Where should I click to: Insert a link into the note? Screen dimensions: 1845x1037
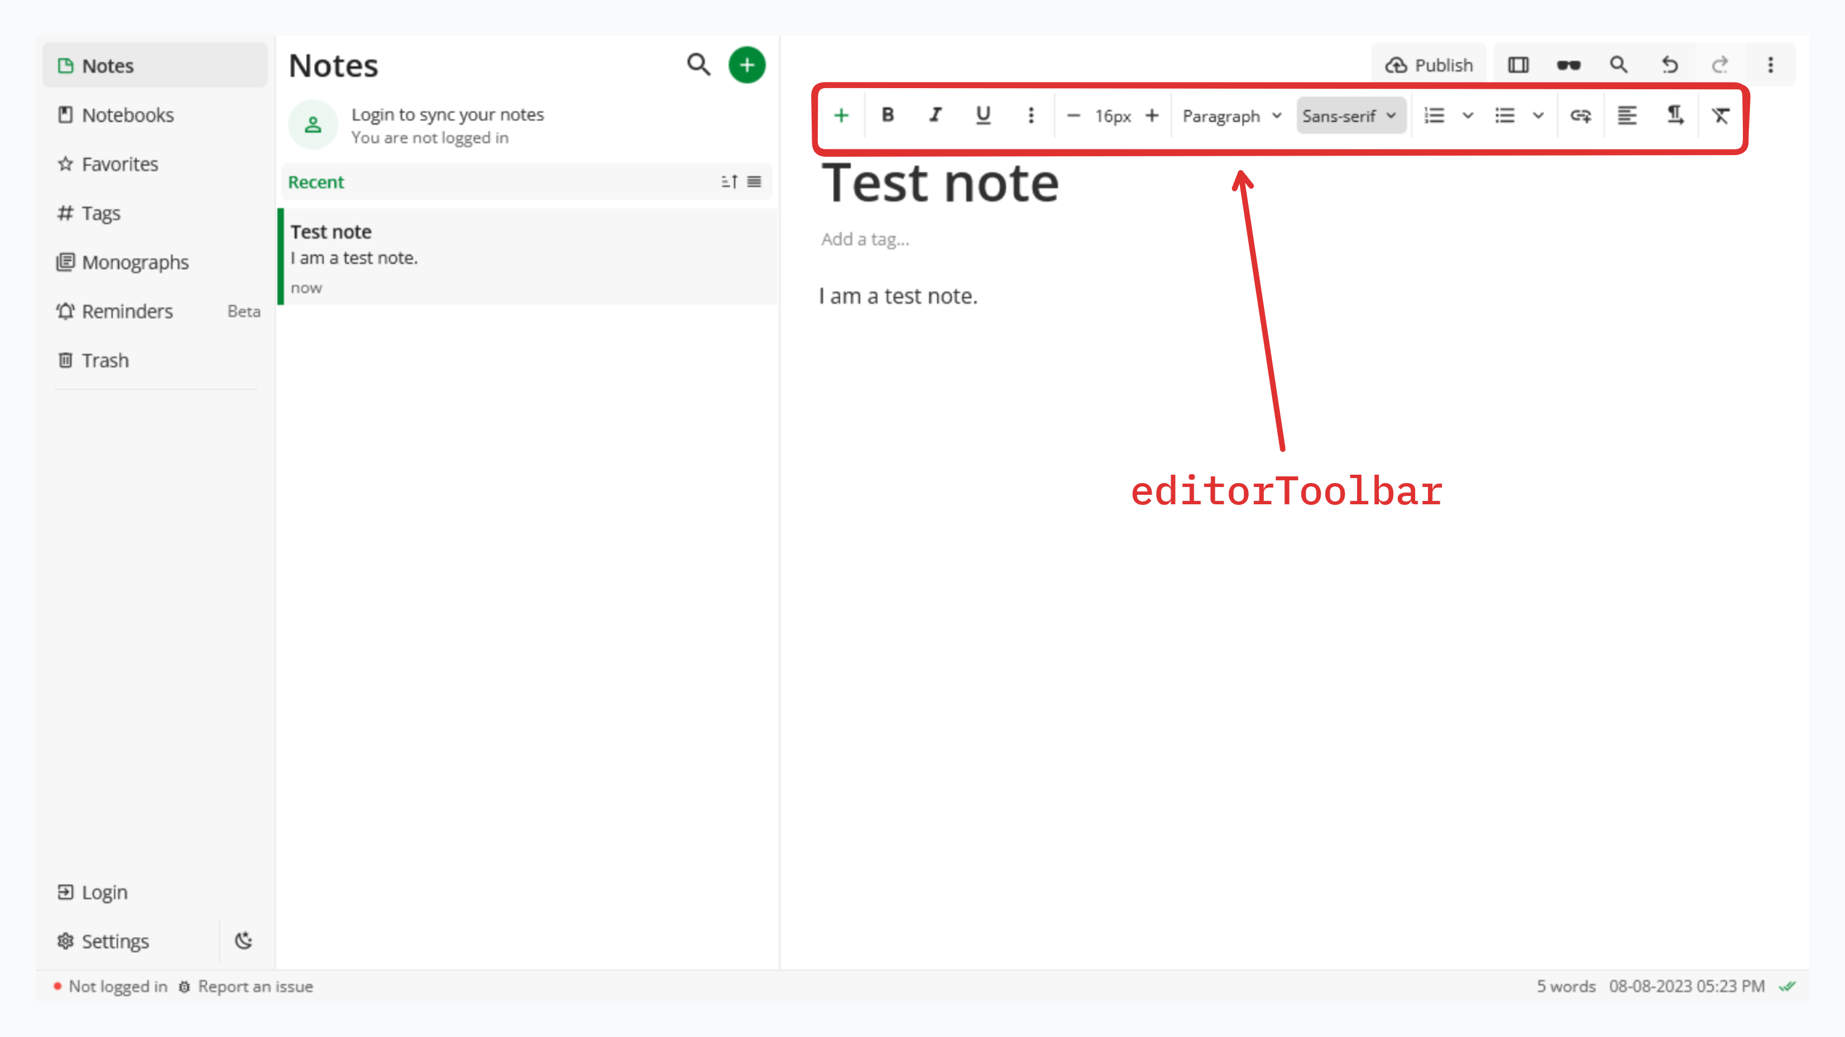click(1580, 115)
